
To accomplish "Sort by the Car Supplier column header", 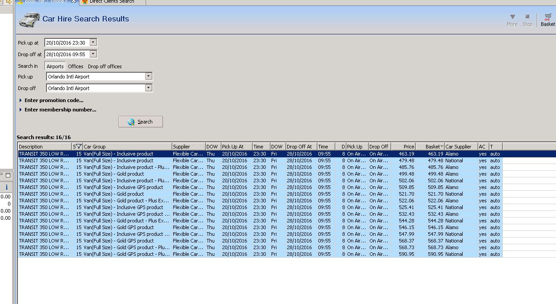I will tap(461, 146).
